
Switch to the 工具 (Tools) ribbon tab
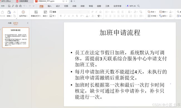pos(107,6)
